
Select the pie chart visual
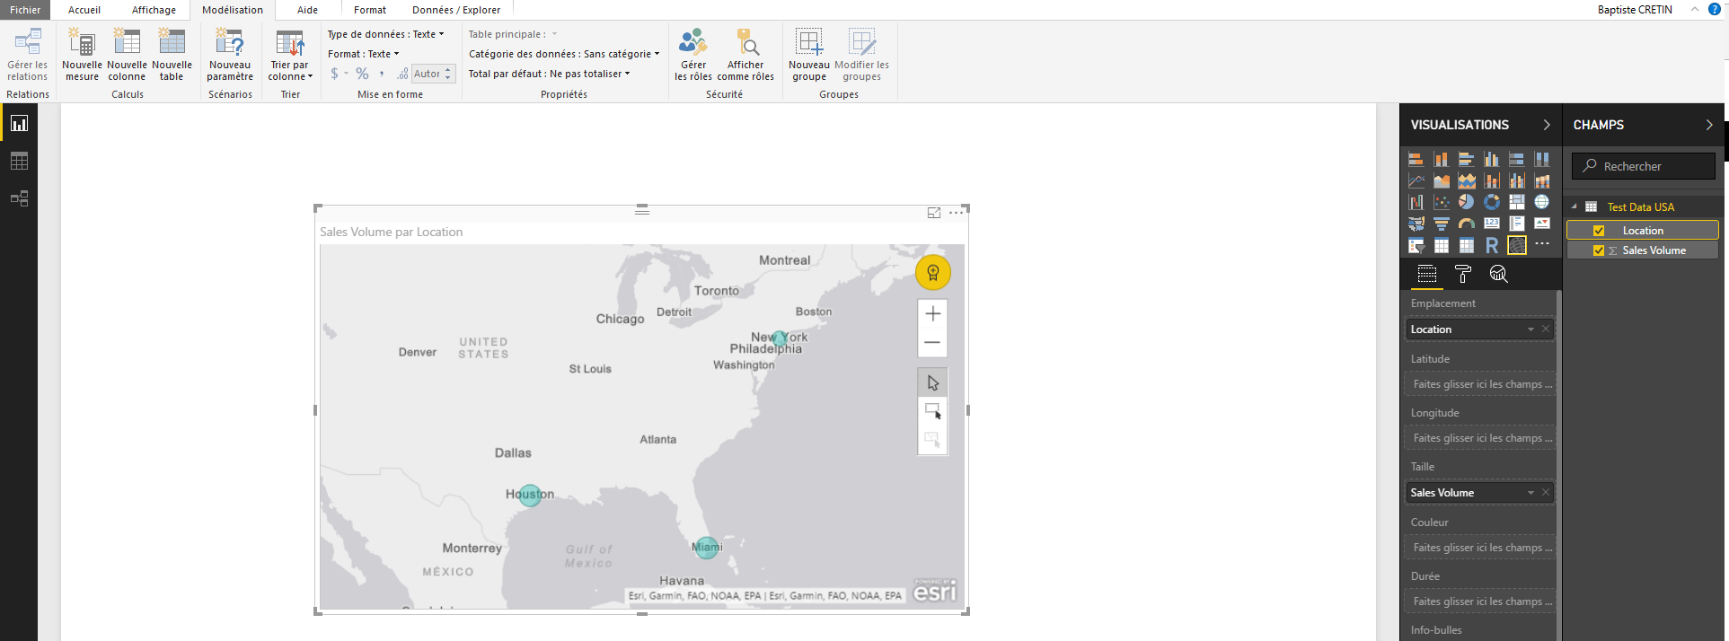pos(1467,202)
